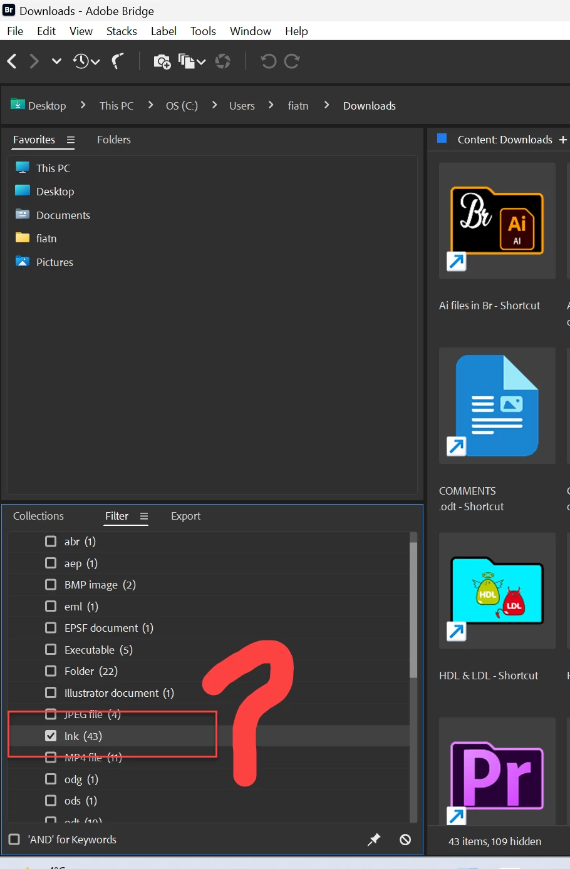Expand chevron after OS (C:) breadcrumb
570x869 pixels.
coord(214,105)
